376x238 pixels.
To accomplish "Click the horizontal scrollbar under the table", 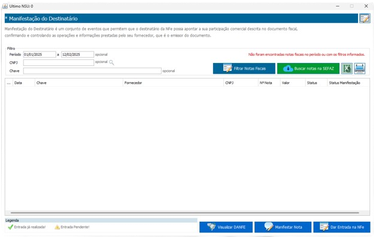I will click(x=184, y=213).
